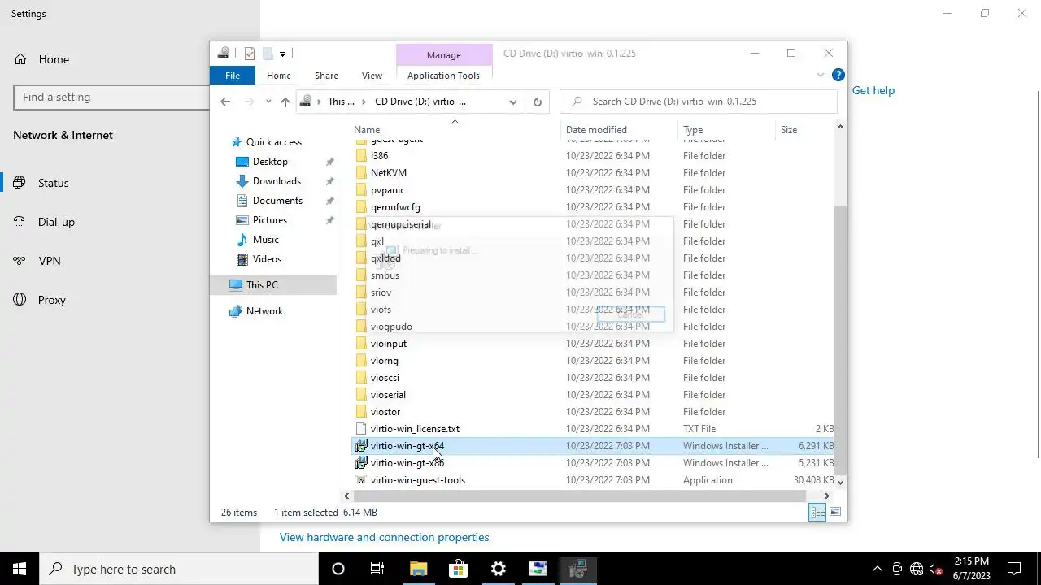Switch to the Home ribbon tab
This screenshot has height=585, width=1041.
click(279, 76)
